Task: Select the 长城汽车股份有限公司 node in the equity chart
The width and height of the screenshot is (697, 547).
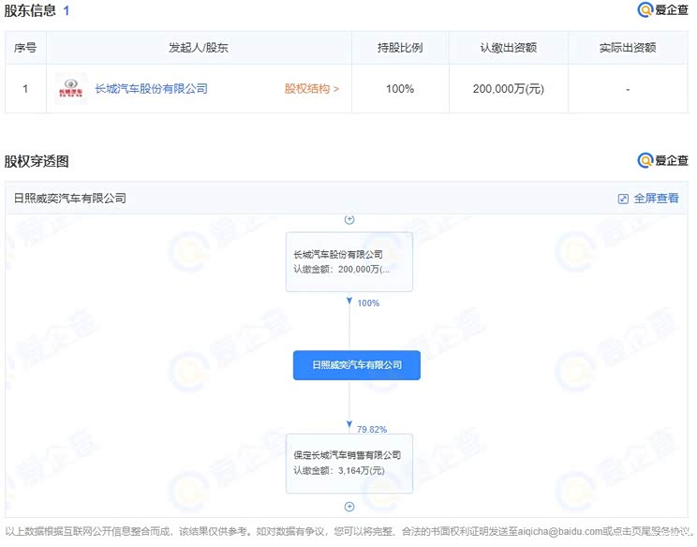Action: point(348,261)
